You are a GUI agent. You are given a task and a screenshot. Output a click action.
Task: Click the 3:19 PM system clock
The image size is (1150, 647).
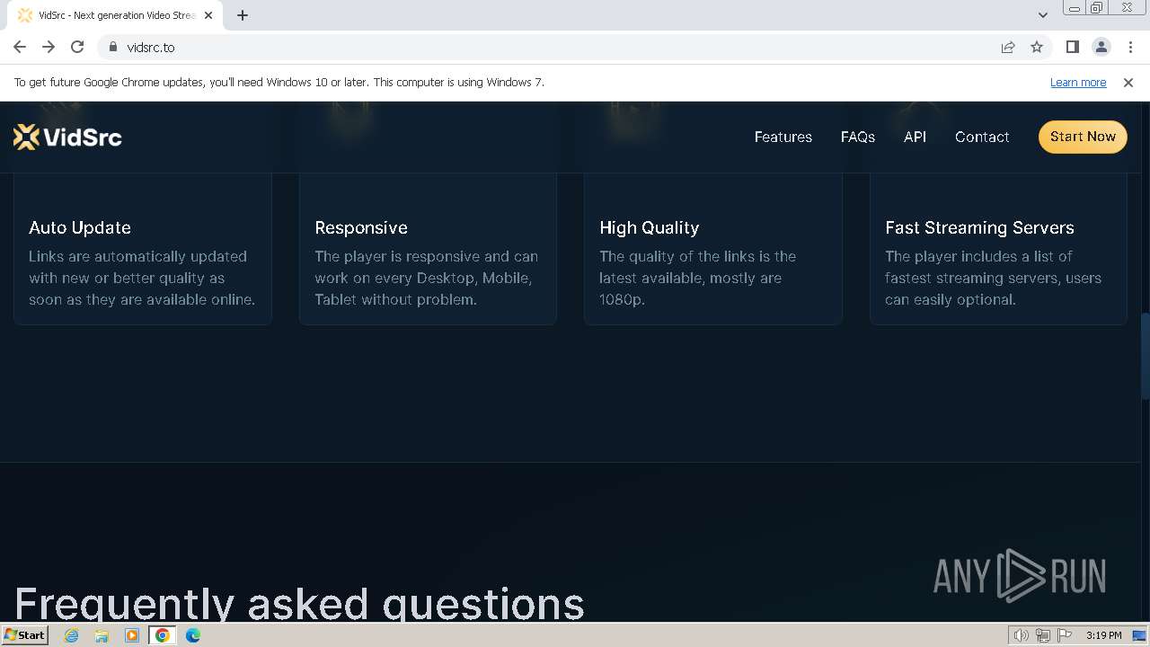(x=1103, y=635)
